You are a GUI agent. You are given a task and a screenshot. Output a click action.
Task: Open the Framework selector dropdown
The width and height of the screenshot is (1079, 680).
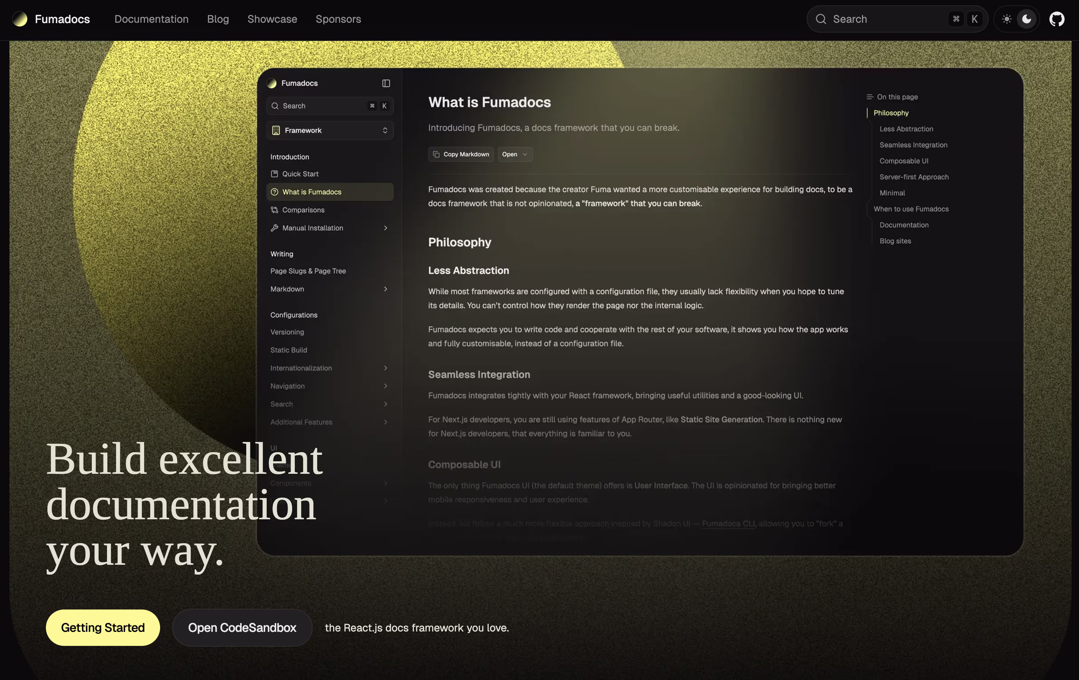pos(330,130)
